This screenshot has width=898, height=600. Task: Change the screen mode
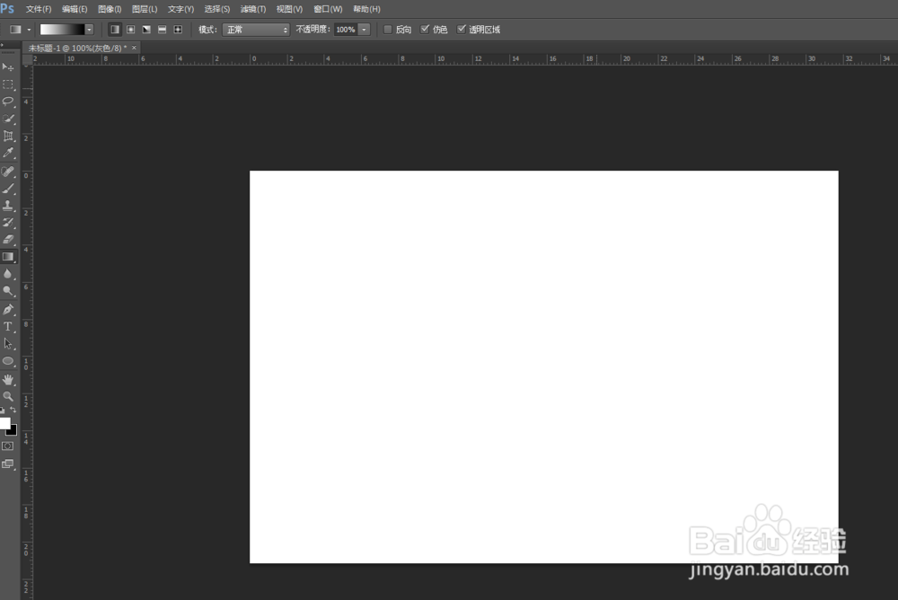[x=8, y=464]
